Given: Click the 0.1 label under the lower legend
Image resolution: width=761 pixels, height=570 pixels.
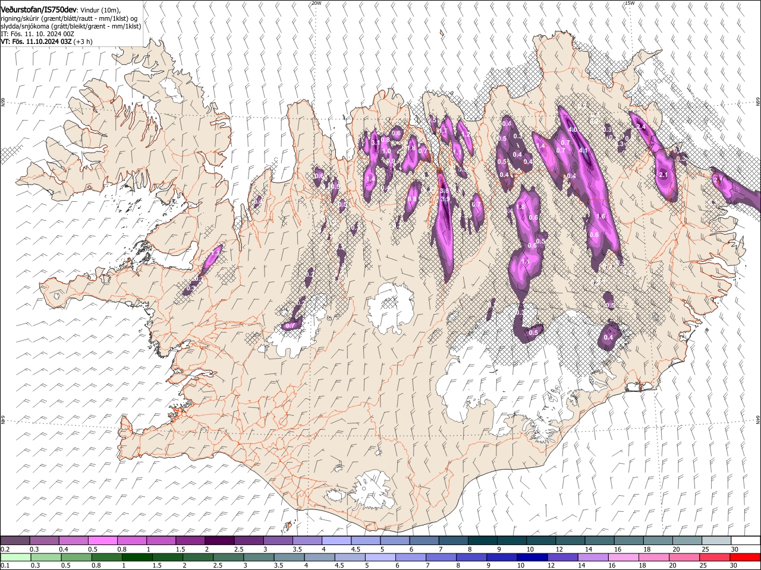Looking at the screenshot, I should (4, 566).
